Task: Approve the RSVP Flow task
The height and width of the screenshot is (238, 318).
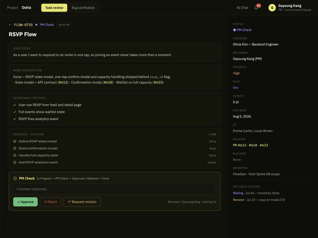Action: point(25,202)
